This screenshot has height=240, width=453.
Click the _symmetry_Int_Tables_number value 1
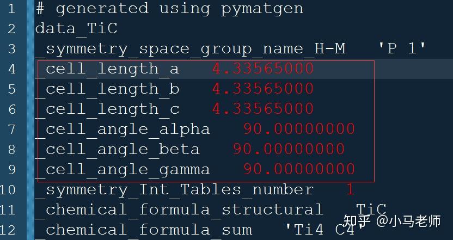(350, 189)
